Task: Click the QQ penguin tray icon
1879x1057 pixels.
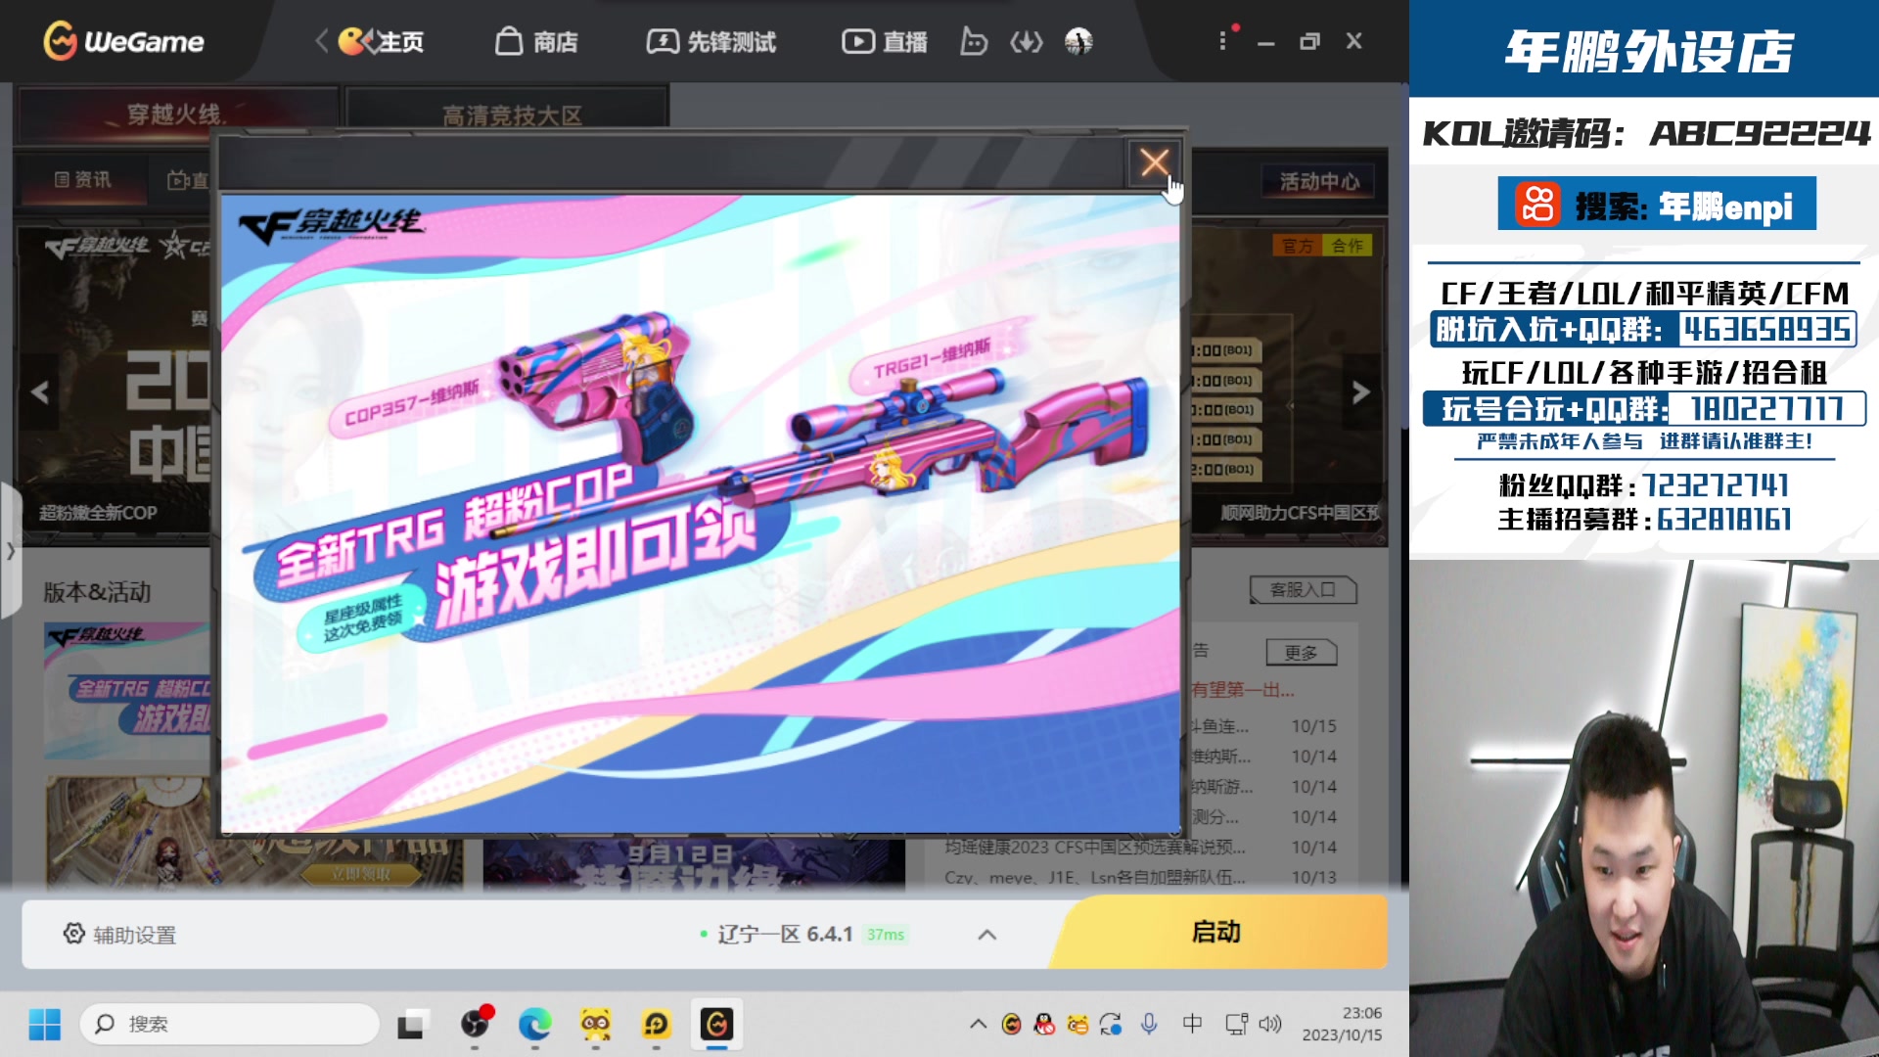Action: pyautogui.click(x=1044, y=1024)
